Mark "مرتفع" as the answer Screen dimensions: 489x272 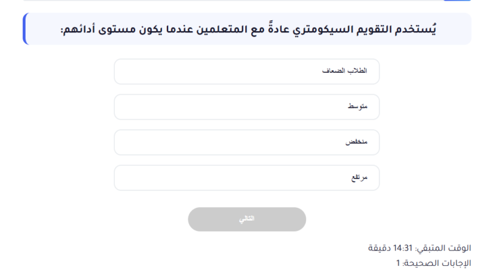246,178
